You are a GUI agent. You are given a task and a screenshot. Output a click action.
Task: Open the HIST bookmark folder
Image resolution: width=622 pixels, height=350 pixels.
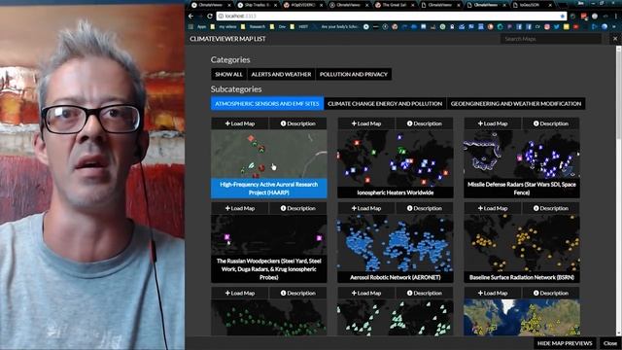[300, 26]
